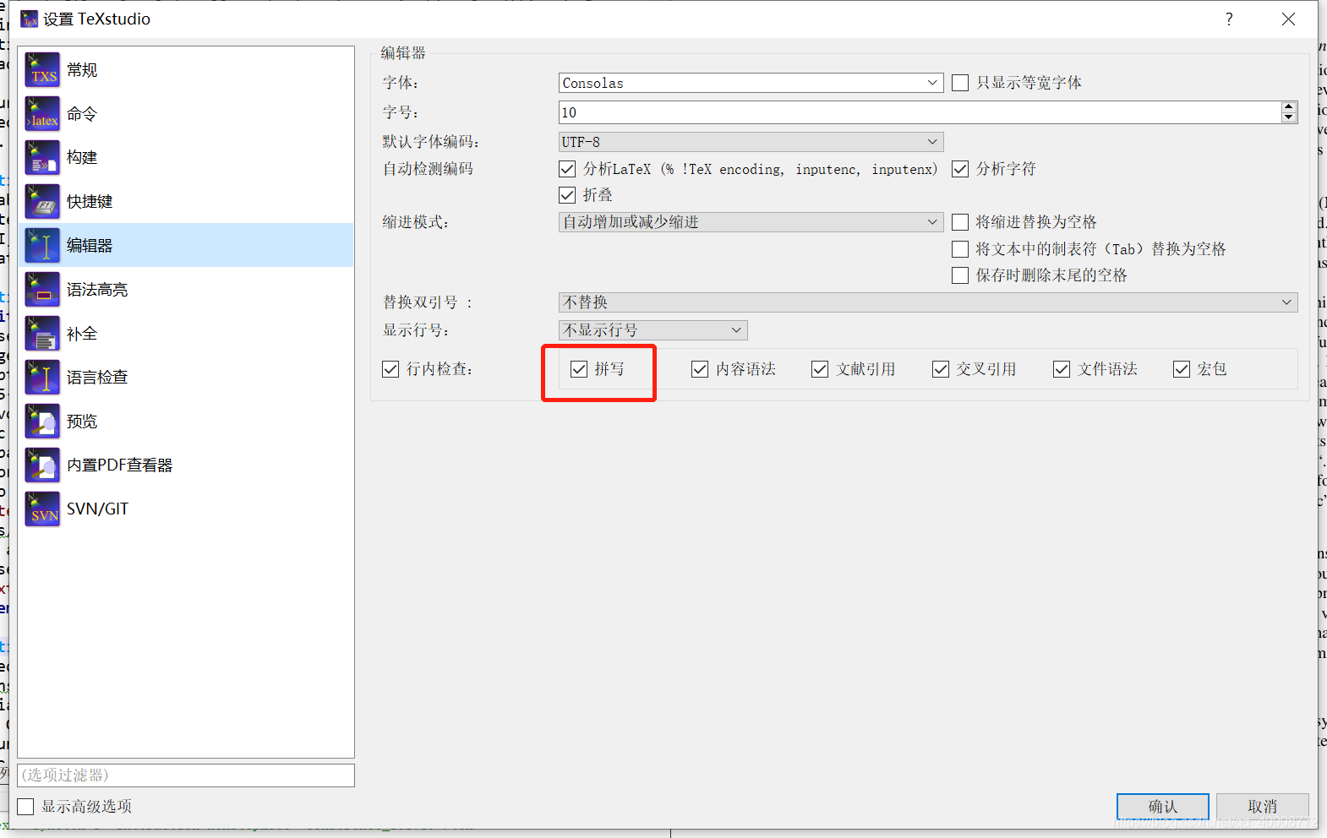
Task: Open the 预览 preview icon
Action: coord(42,421)
